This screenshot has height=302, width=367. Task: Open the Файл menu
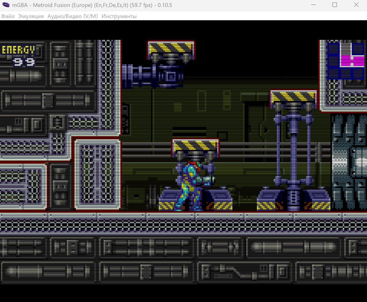point(8,16)
